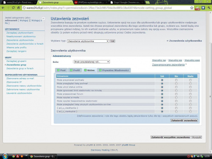The height and width of the screenshot is (159, 212).
Task: Open 'Zezwolenia grup w forach' sidebar link
Action: click(x=20, y=68)
